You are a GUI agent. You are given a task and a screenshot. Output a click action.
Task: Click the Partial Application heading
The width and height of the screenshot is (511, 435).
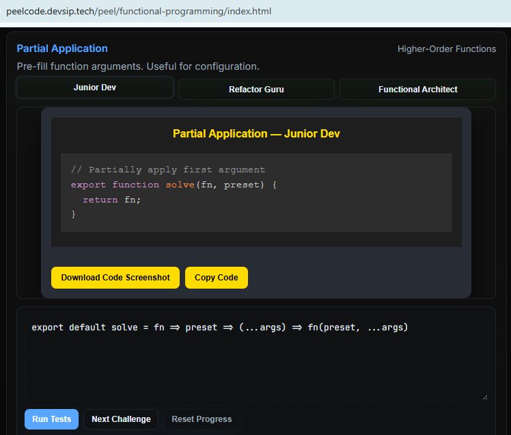point(62,49)
